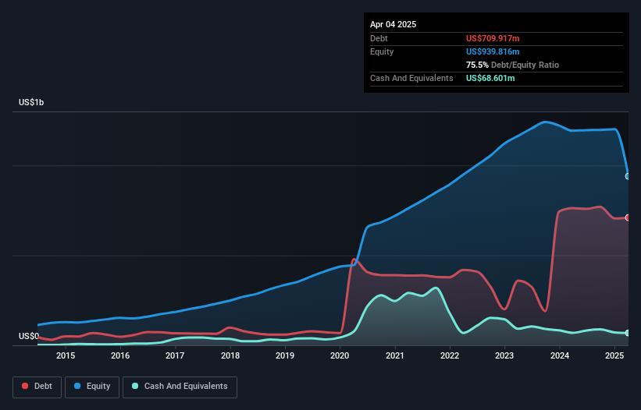
Task: Click the 2019 x-axis label
Action: [285, 355]
